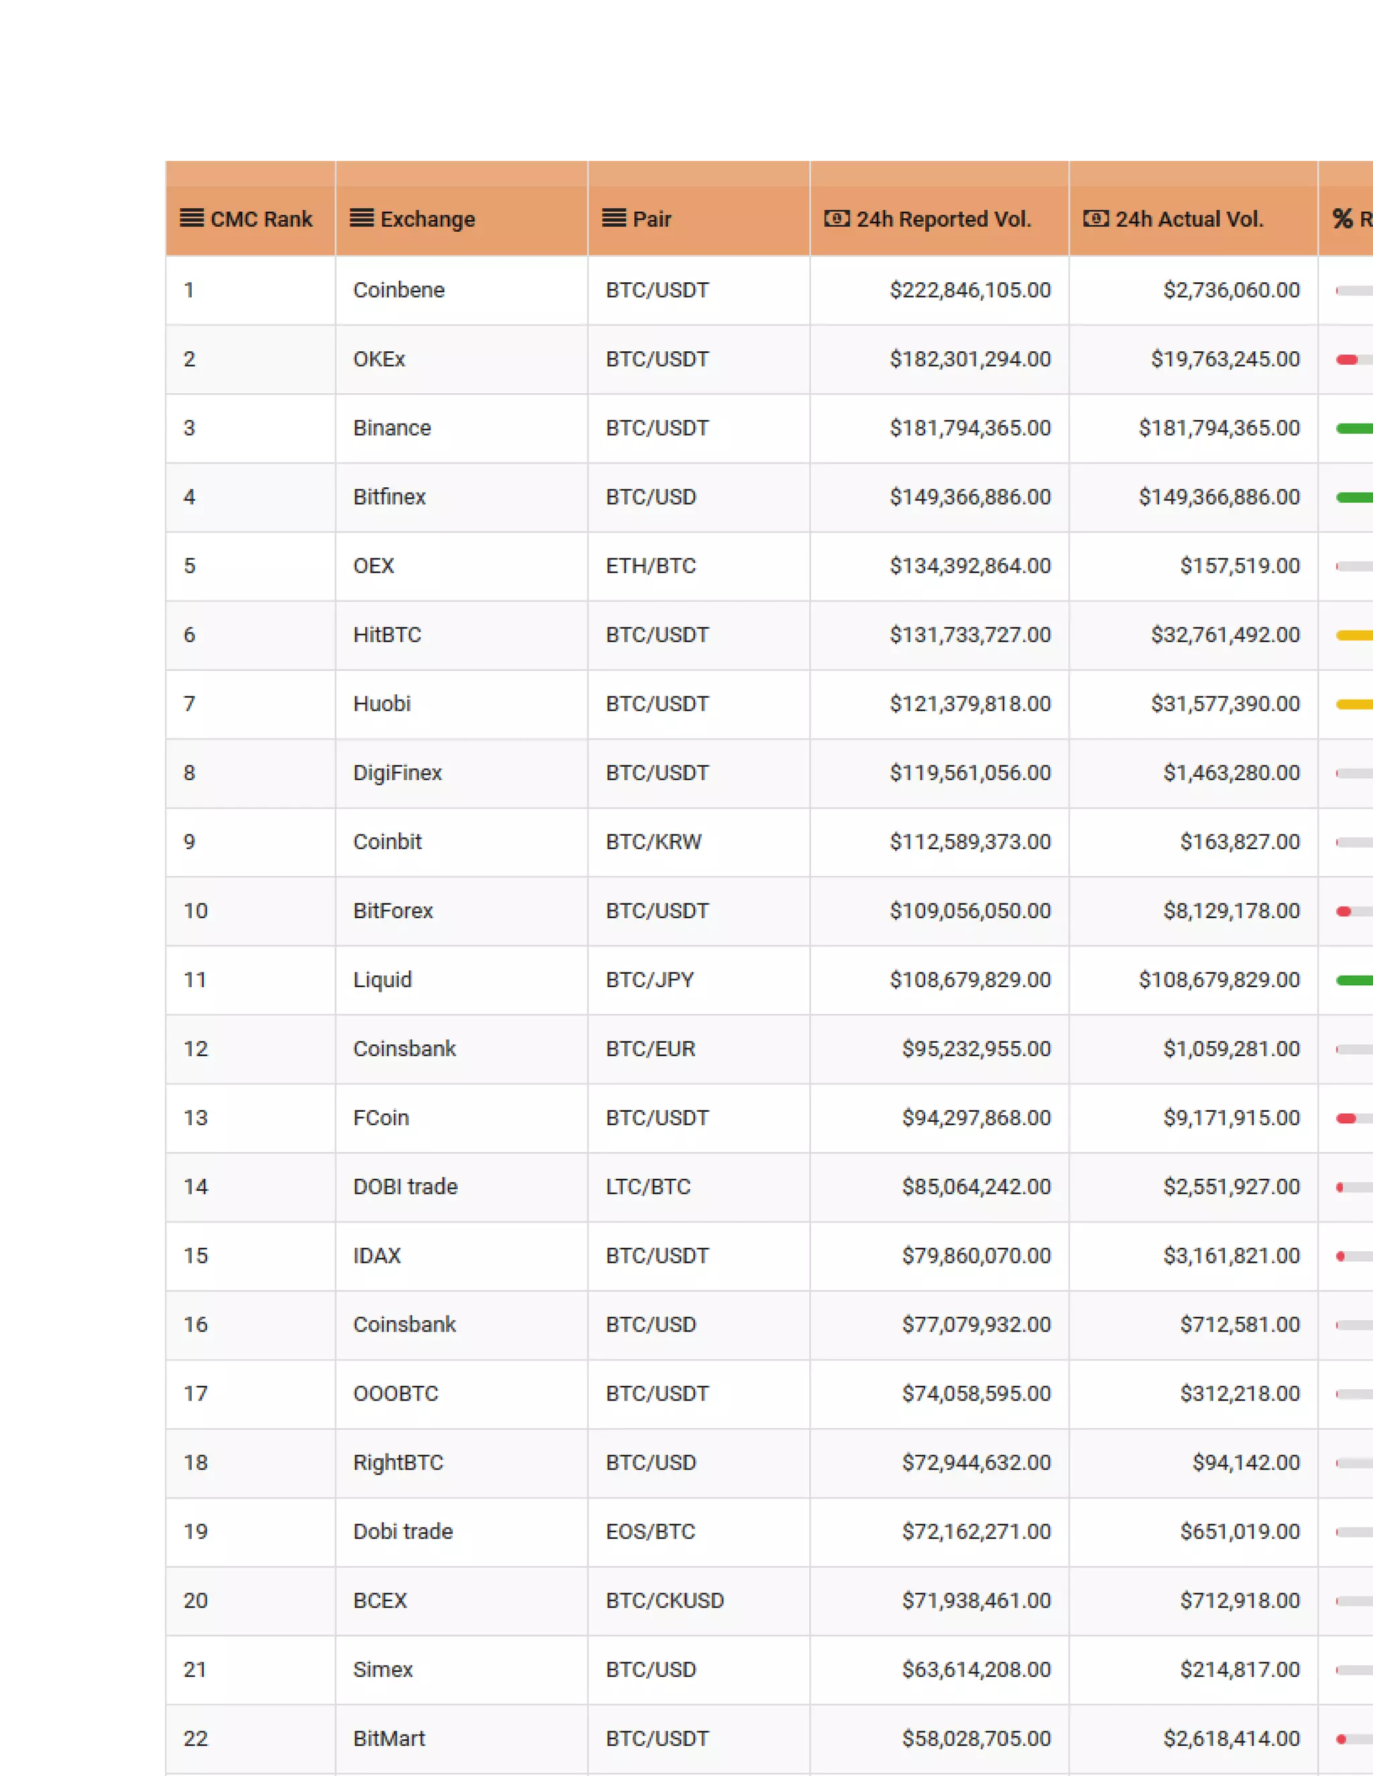Click reported volume $58,028,705.00

tap(976, 1739)
